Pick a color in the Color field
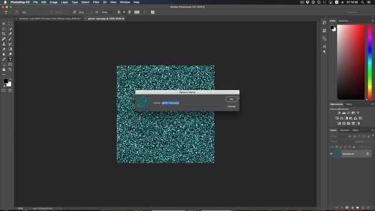The image size is (375, 211). [351, 62]
